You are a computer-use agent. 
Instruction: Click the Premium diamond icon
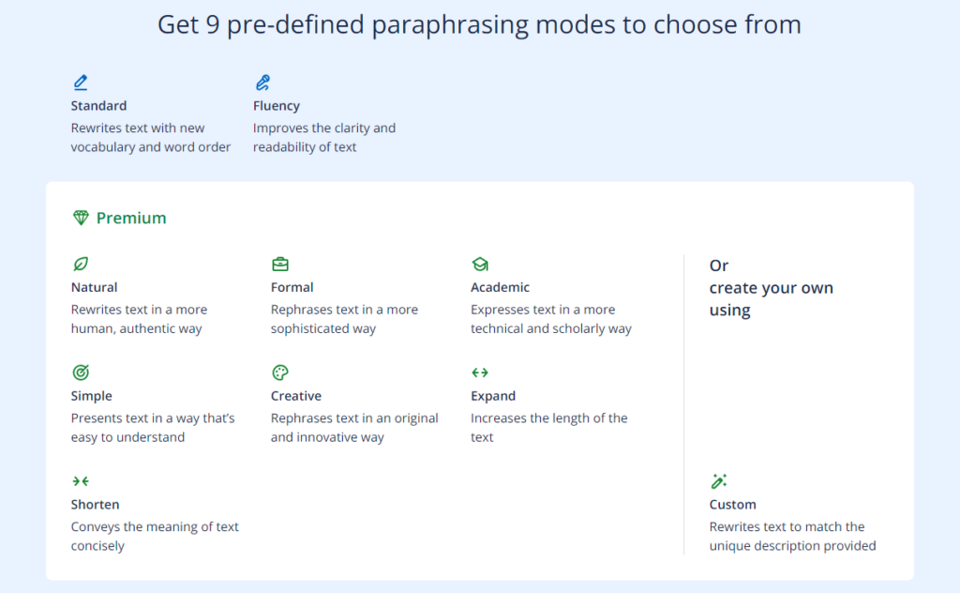click(x=81, y=218)
